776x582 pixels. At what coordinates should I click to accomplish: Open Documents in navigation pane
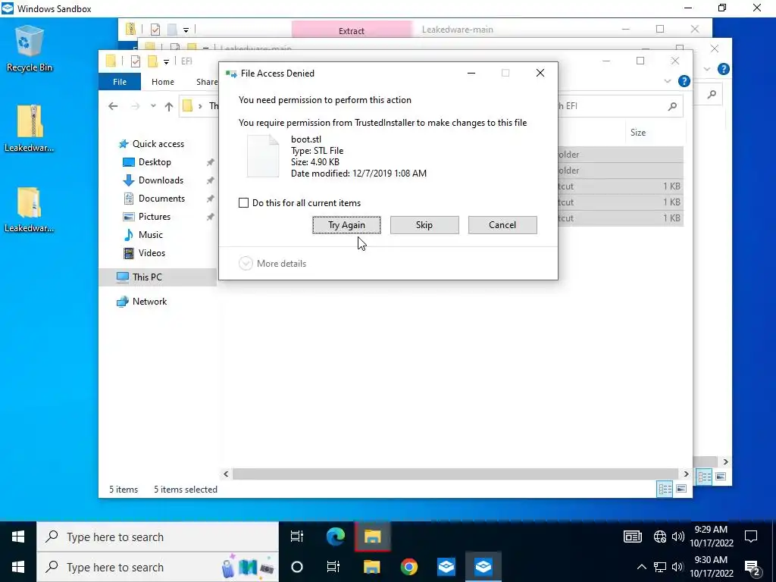click(161, 199)
